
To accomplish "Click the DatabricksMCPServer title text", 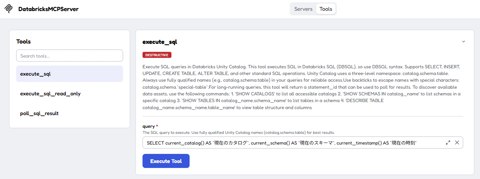I will pyautogui.click(x=48, y=9).
